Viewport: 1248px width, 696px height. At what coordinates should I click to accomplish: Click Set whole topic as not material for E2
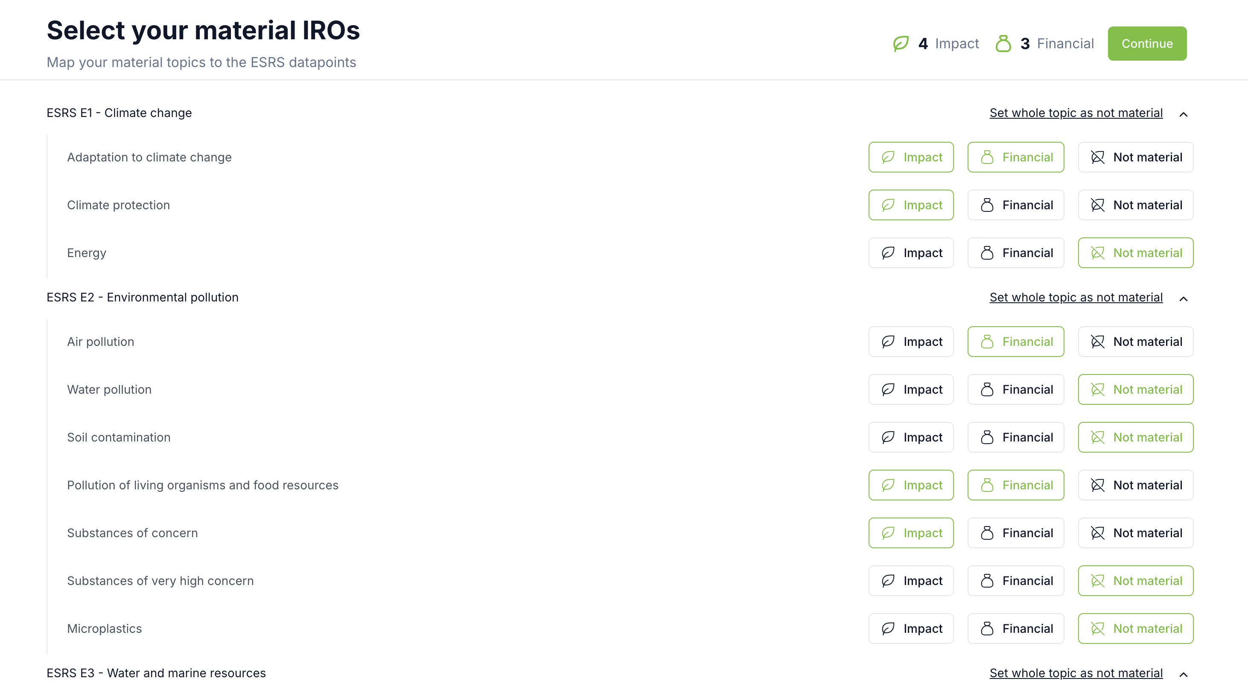point(1076,298)
